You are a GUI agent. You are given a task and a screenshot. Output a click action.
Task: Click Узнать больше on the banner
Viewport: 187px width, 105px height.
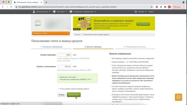pyautogui.click(x=143, y=24)
